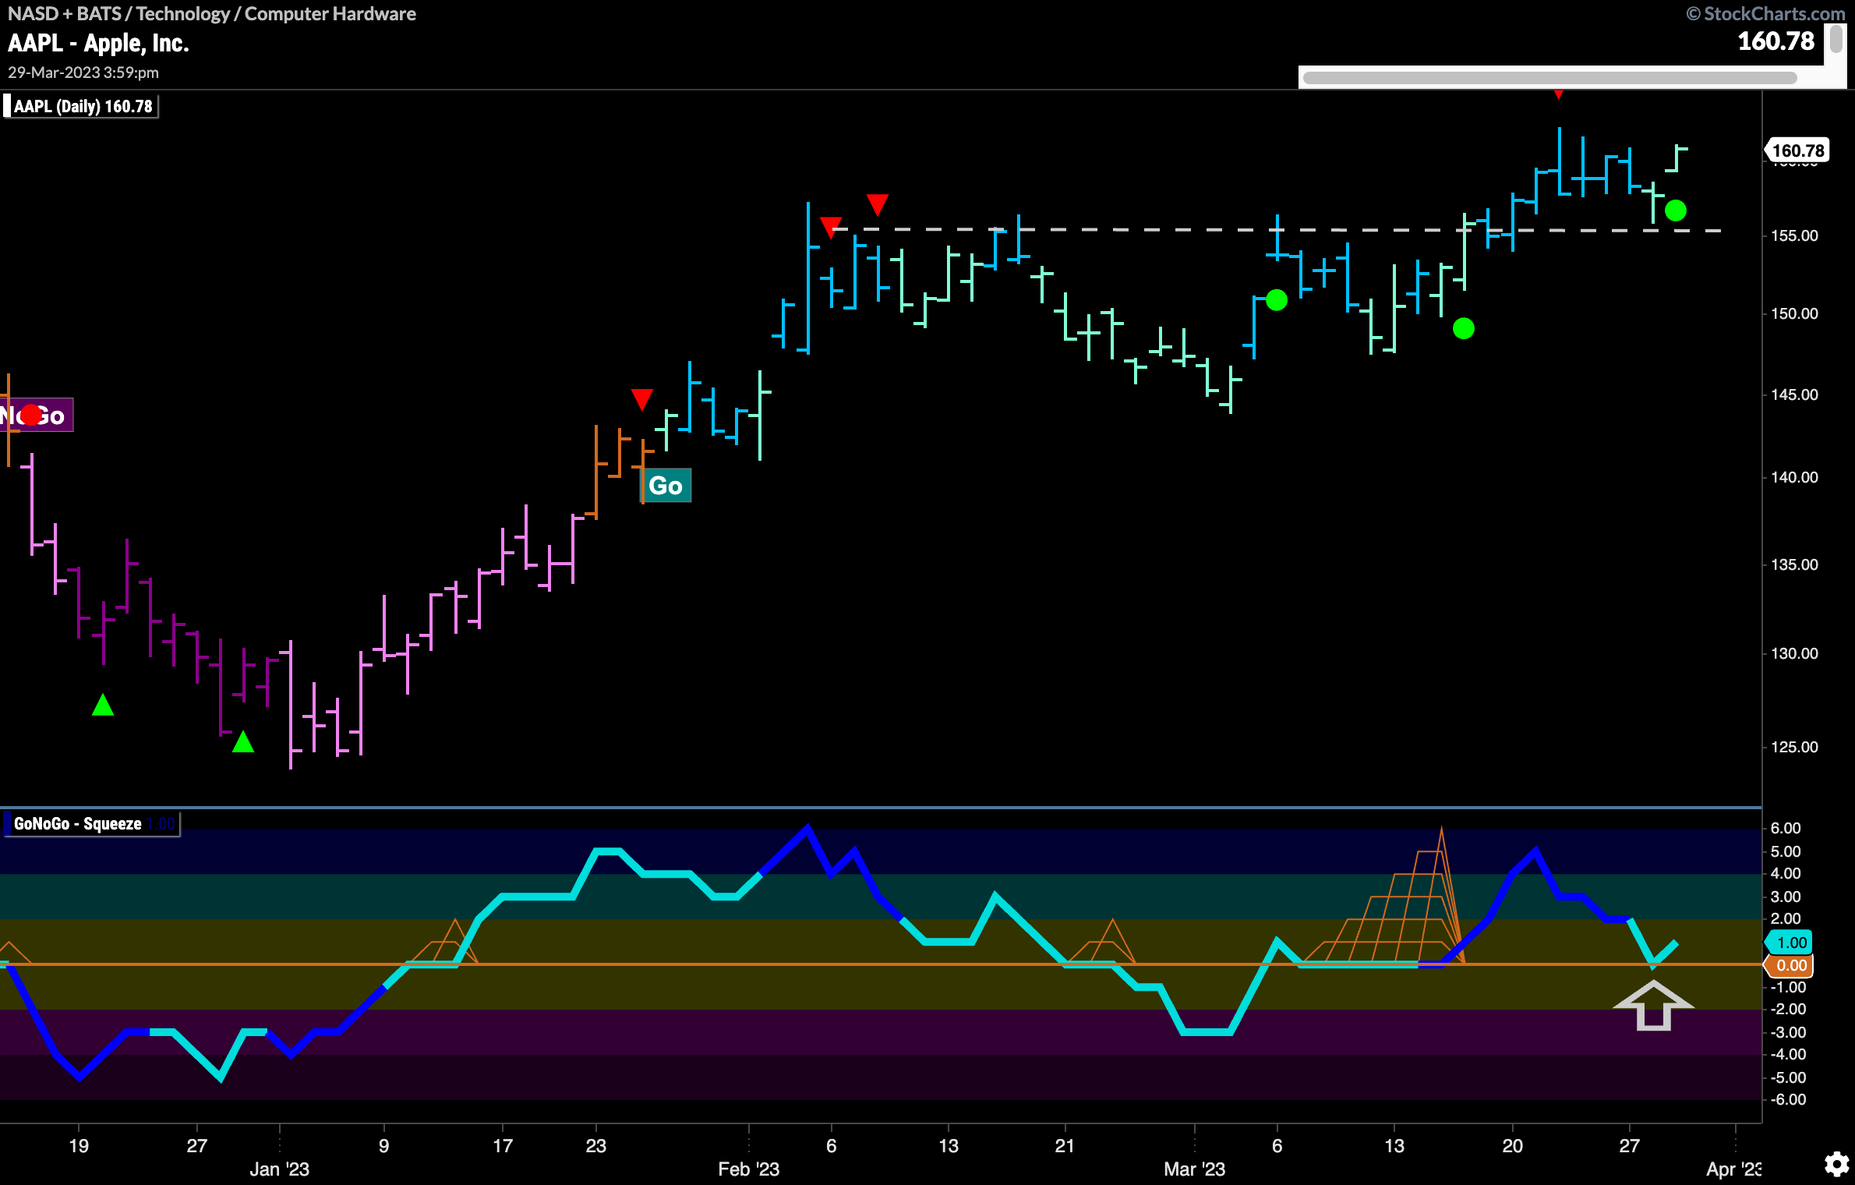Click the 135.00 price axis label
The height and width of the screenshot is (1185, 1855).
coord(1795,564)
